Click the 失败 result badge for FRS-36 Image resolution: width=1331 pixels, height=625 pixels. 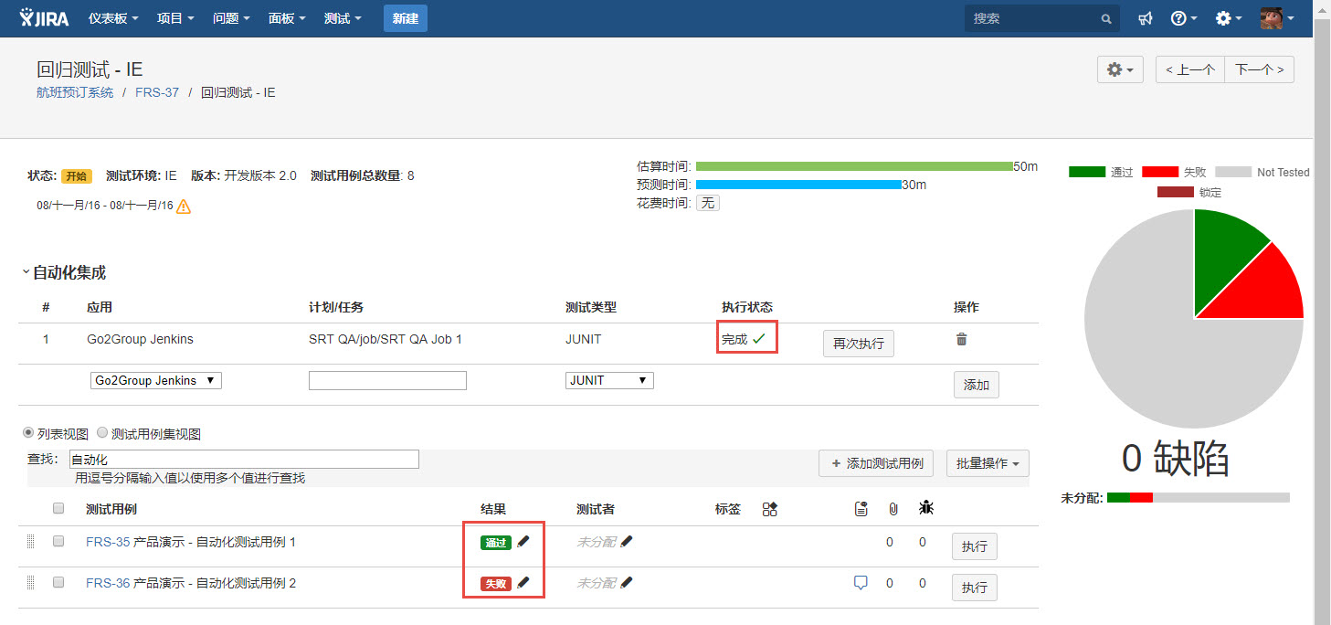tap(496, 583)
